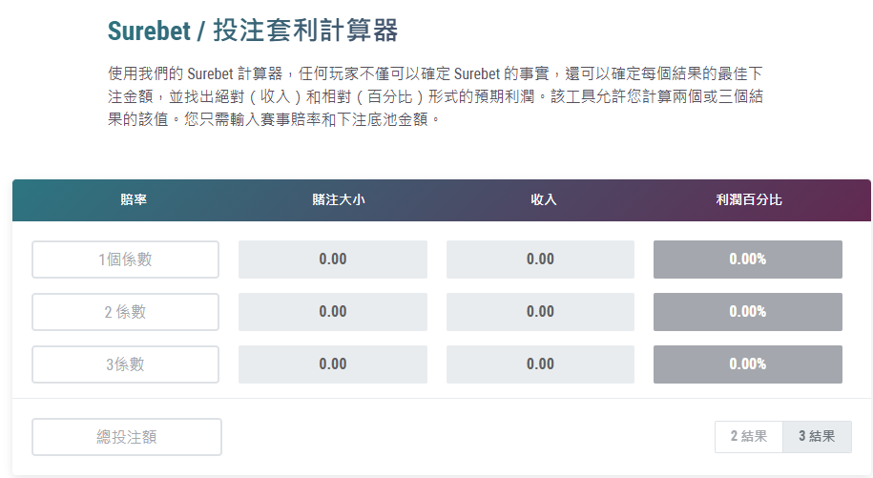
Task: Click the 總投注額 total stake field
Action: click(x=127, y=437)
